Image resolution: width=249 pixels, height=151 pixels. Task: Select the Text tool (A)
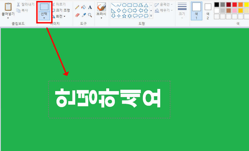[x=90, y=7]
